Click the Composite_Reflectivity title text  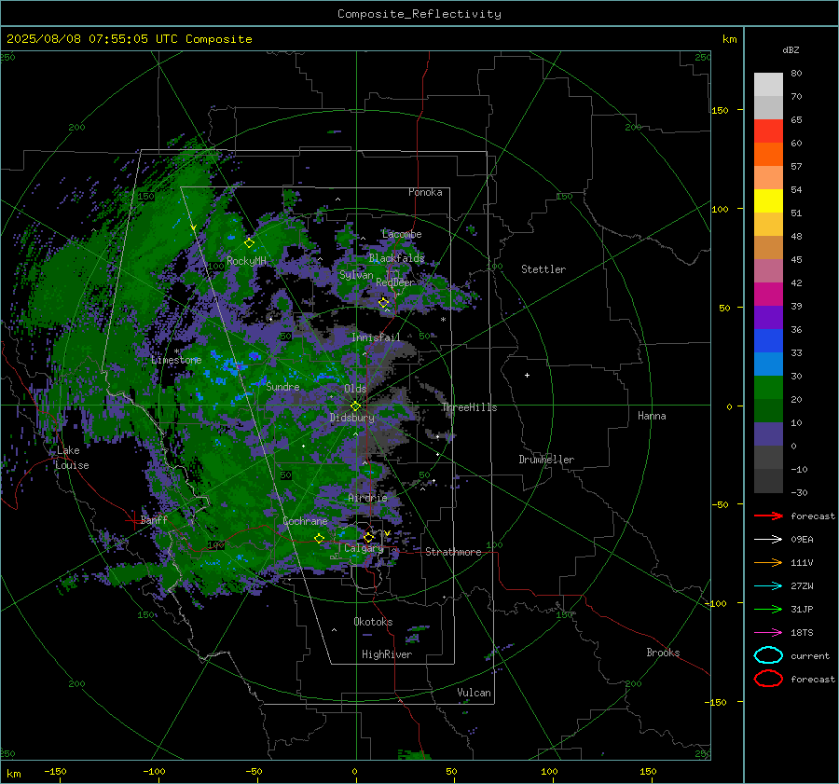[x=419, y=14]
